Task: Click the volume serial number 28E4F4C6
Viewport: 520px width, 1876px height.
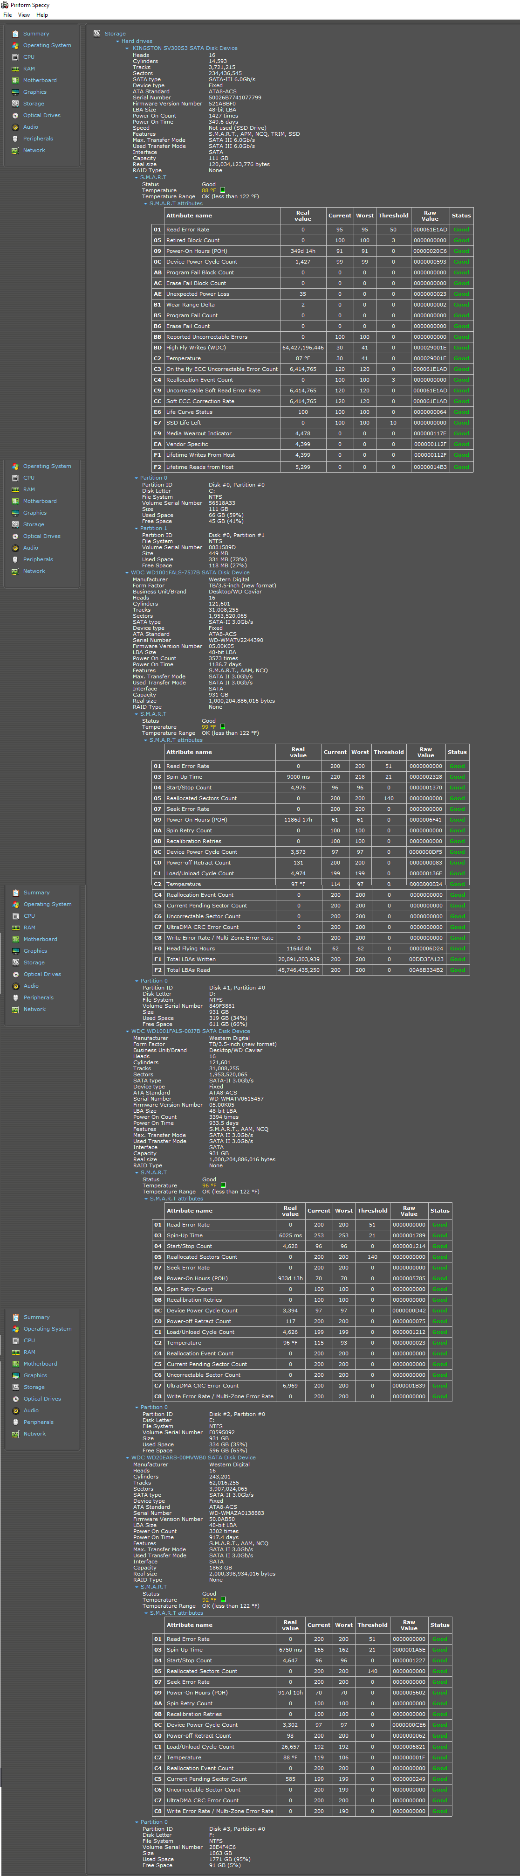Action: click(223, 1848)
